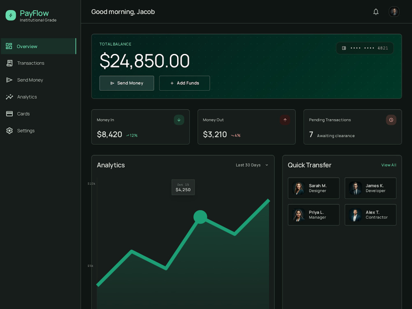Screen dimensions: 412x309
Task: Click the Send Money button on balance card
Action: click(x=126, y=83)
